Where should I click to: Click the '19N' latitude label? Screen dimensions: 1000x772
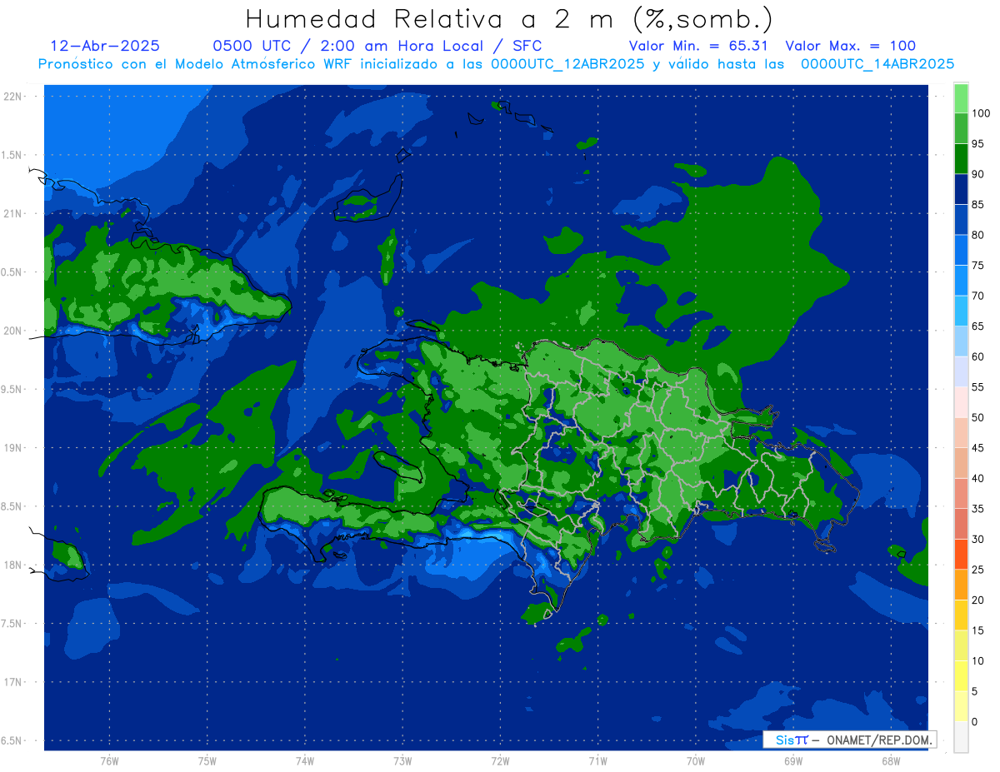12,448
